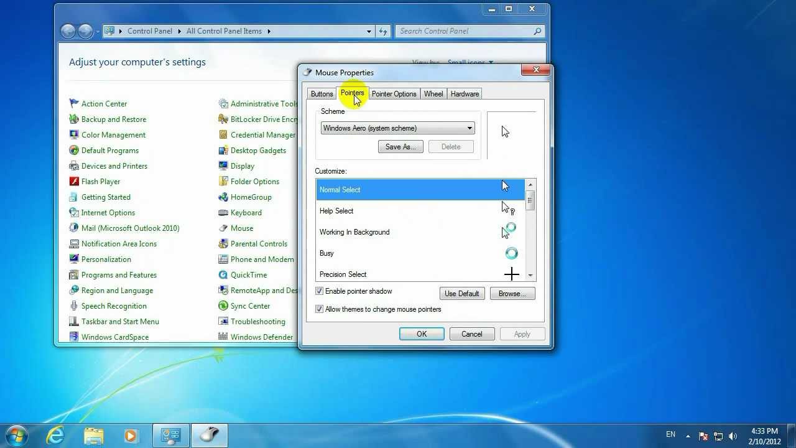Viewport: 796px width, 448px height.
Task: Select the Busy pointer row
Action: click(420, 253)
